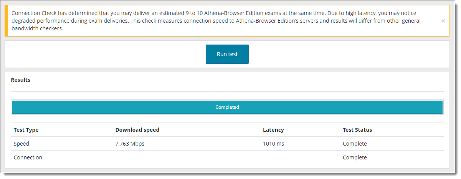The height and width of the screenshot is (179, 461).
Task: Click the Latency column header
Action: (x=273, y=130)
